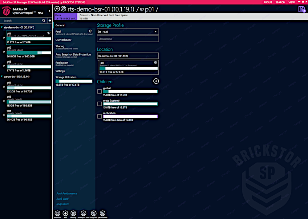Expand the p02 pool in sidebar
This screenshot has height=219, width=308.
tap(4, 52)
